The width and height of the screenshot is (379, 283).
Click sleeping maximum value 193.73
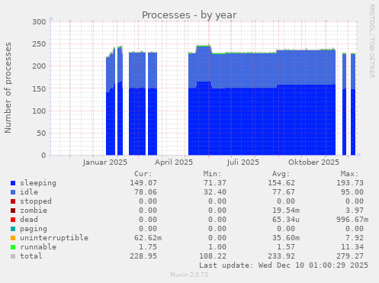point(350,183)
